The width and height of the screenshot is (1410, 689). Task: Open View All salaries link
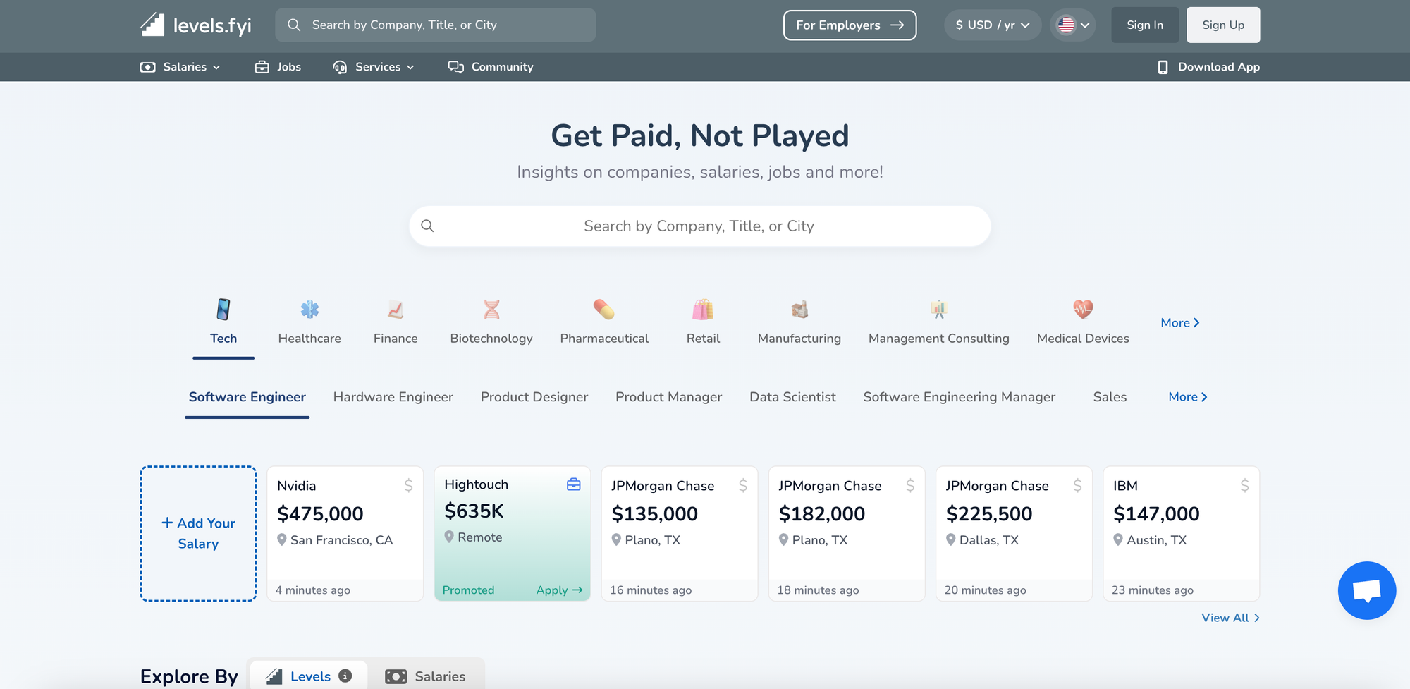coord(1230,618)
